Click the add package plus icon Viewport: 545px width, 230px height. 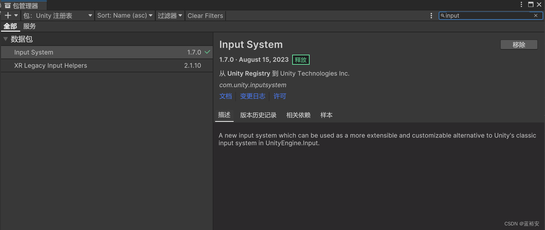tap(7, 15)
